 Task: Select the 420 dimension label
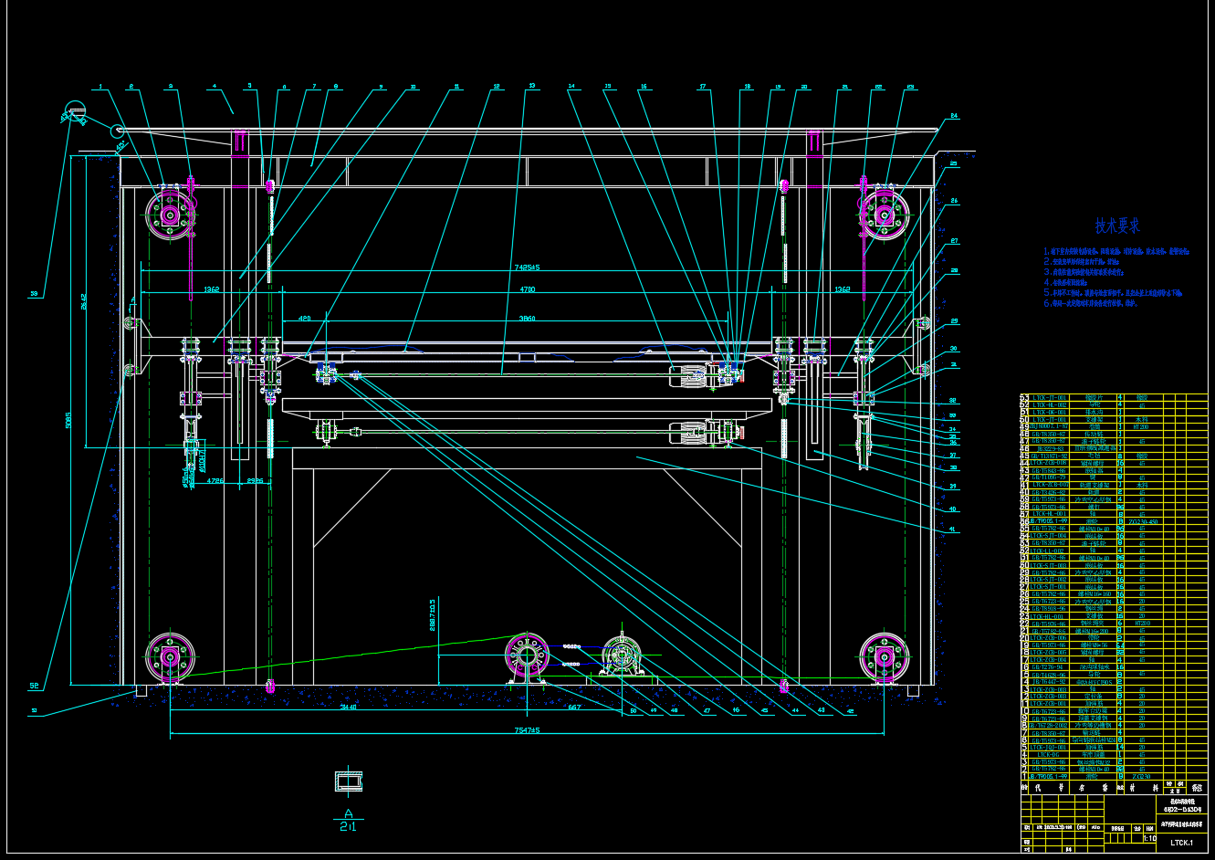point(304,319)
